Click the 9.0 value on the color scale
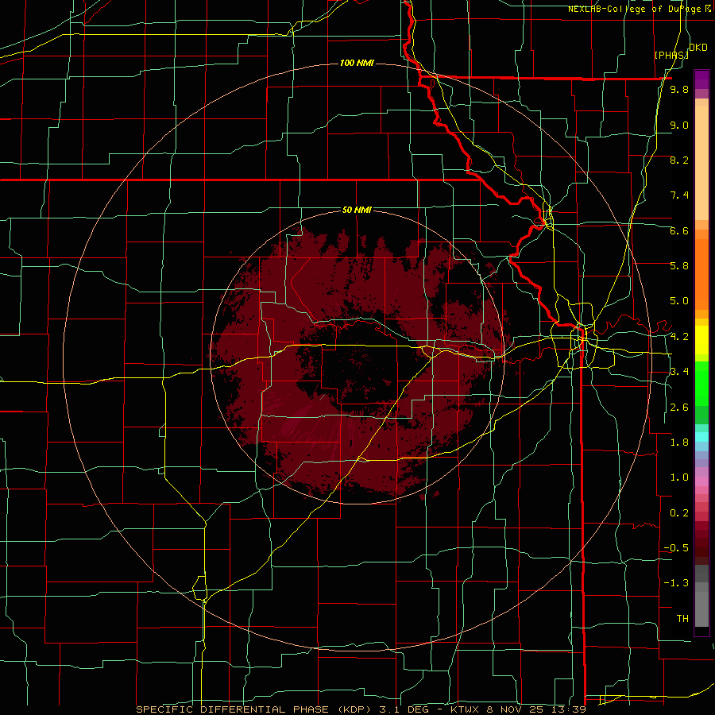Screen dimensions: 715x715 coord(679,125)
